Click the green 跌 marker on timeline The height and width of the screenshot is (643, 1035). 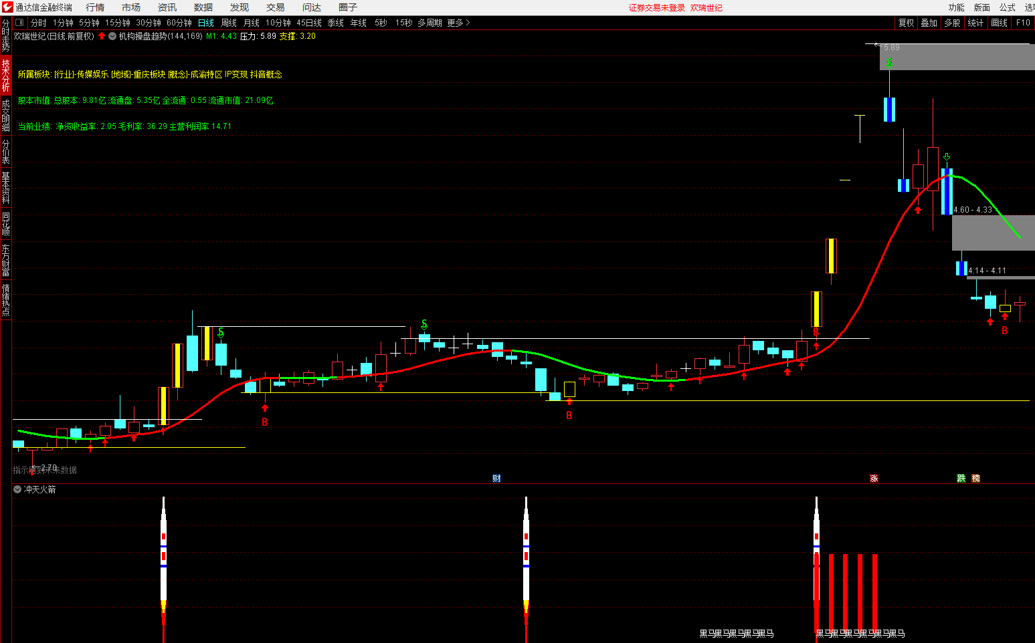point(961,478)
